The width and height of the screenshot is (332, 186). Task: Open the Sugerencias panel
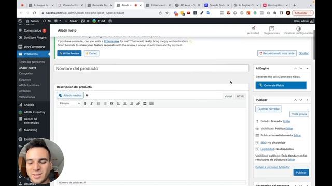272,30
